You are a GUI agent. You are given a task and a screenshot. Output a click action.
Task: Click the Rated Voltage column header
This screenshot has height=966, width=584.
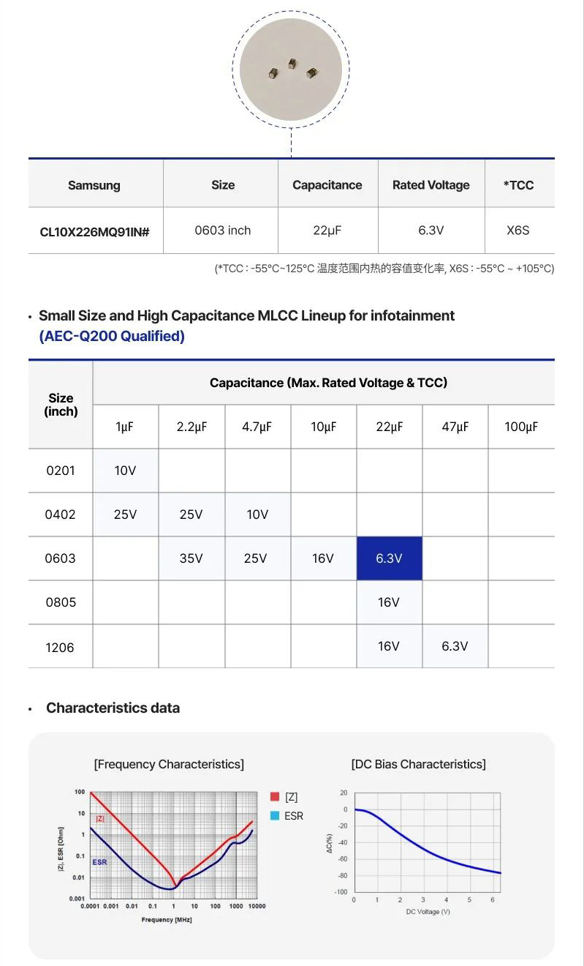point(431,185)
